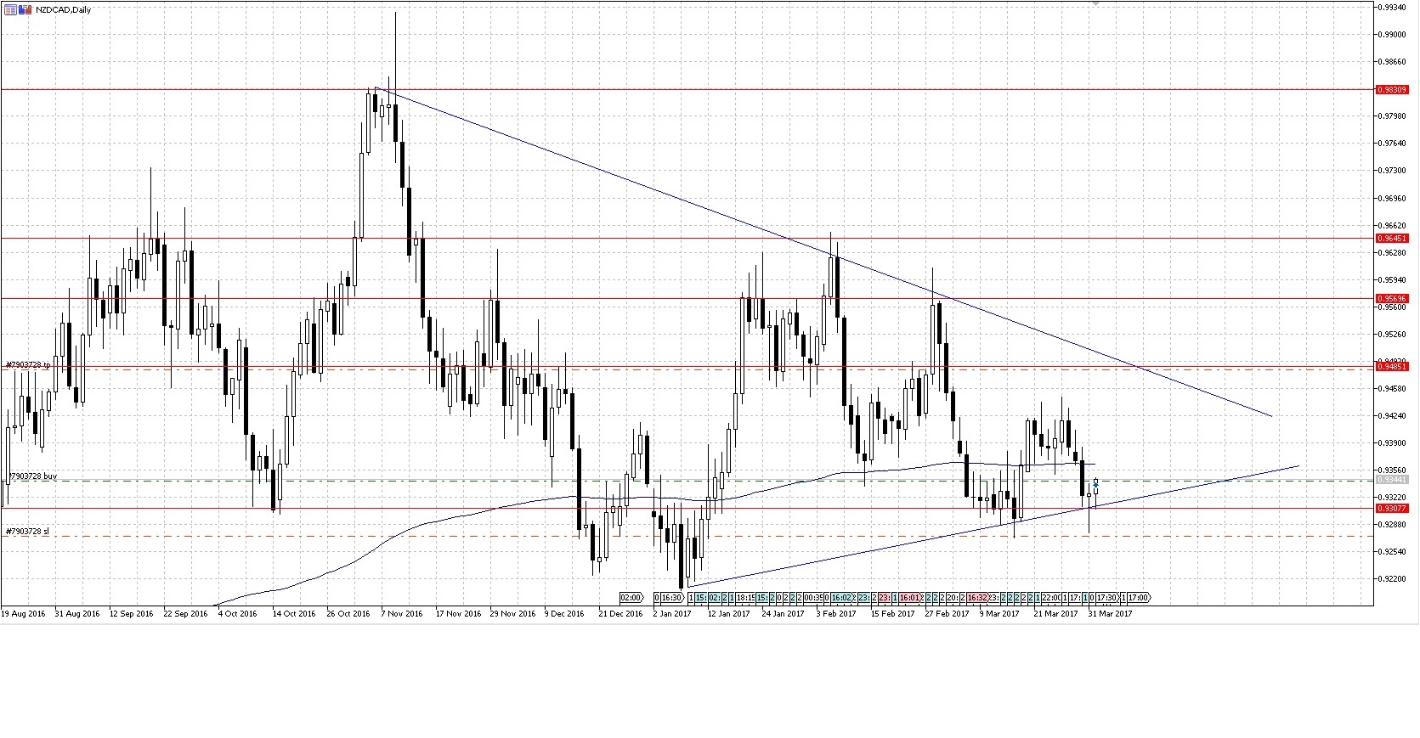Select the pink 16:32 event marker

(977, 597)
